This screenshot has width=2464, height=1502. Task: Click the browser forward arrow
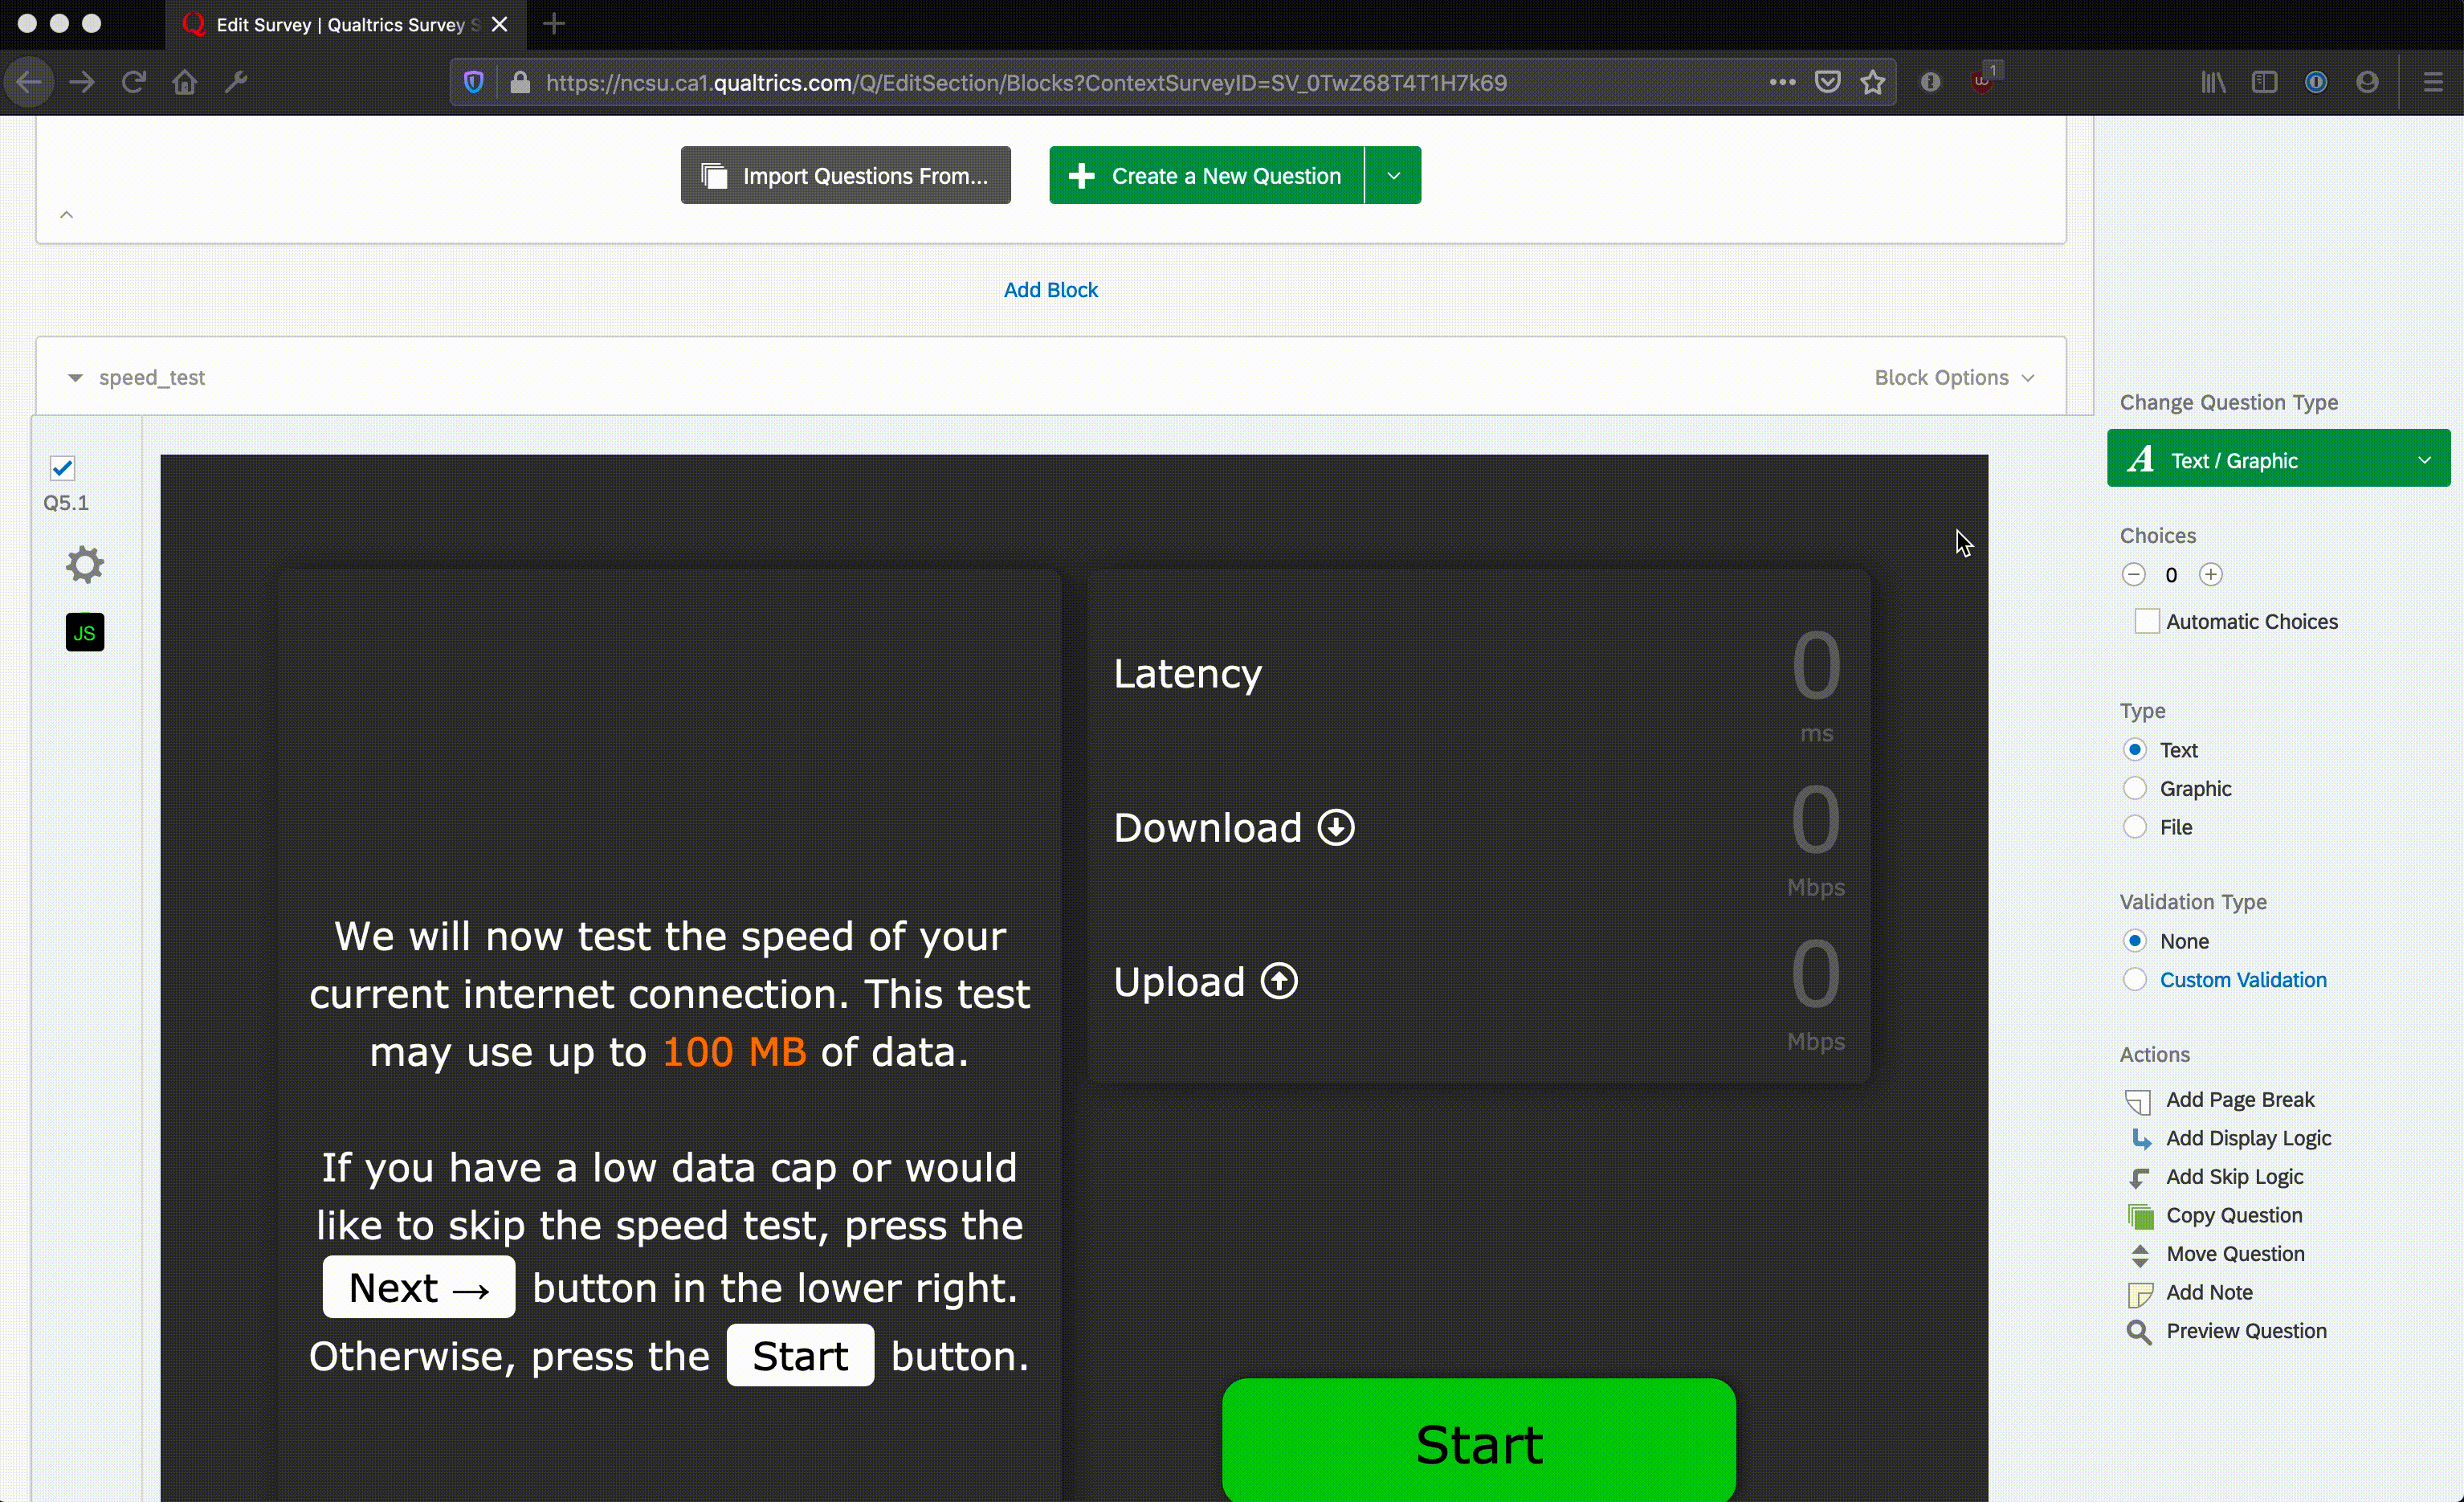click(x=82, y=82)
